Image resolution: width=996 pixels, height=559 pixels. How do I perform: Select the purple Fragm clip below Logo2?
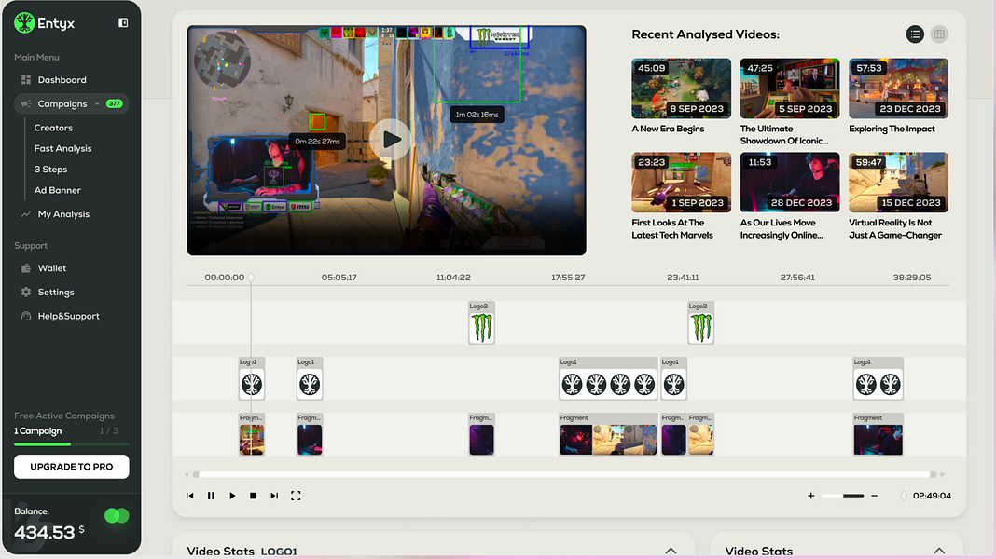coord(481,435)
